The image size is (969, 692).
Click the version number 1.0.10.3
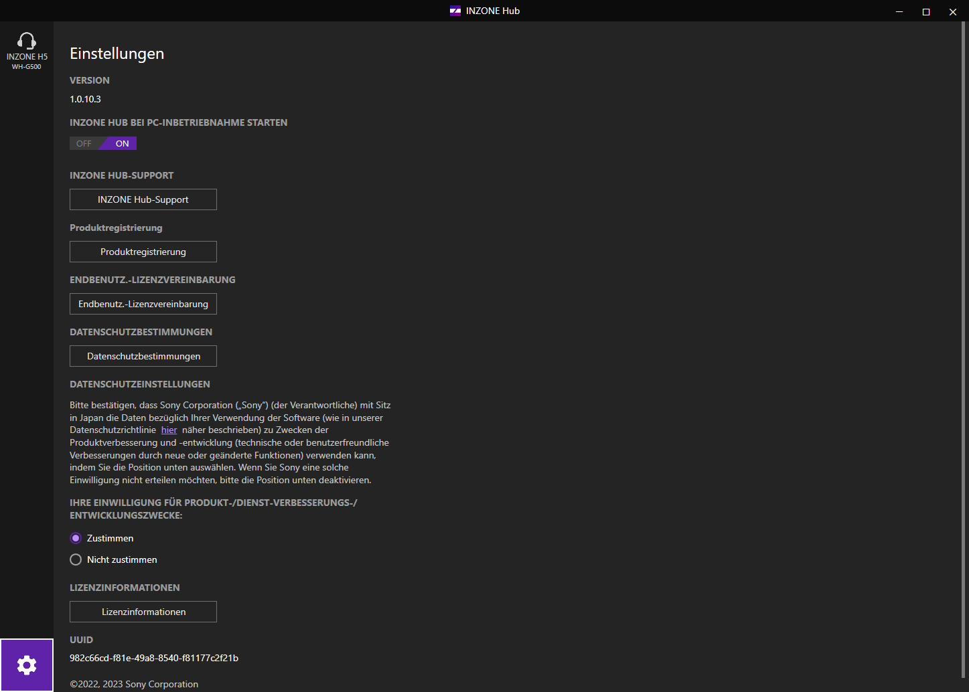(x=85, y=99)
